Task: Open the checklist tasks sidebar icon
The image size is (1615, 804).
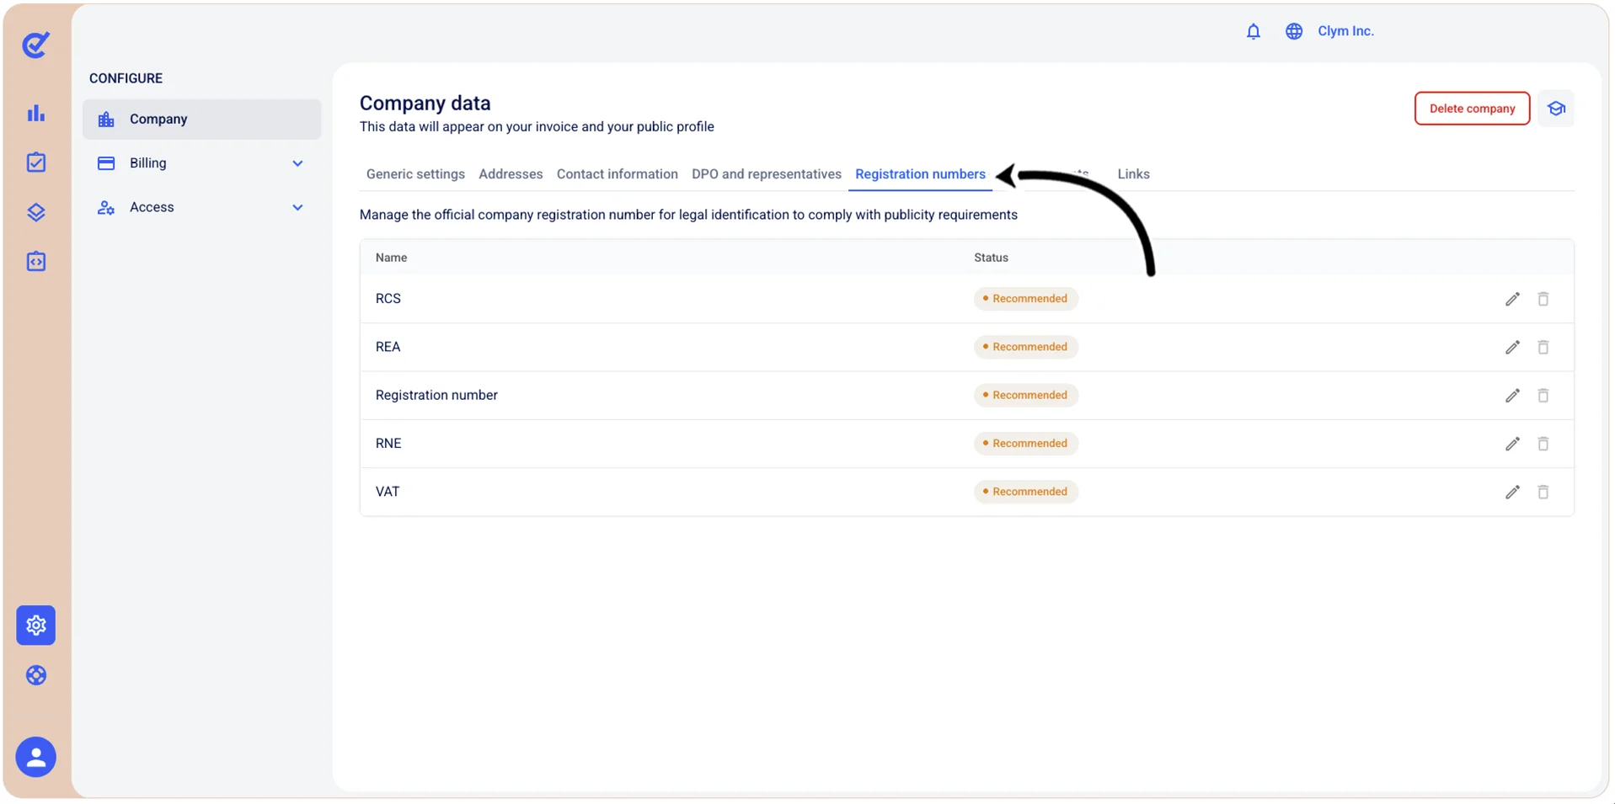Action: 35,162
